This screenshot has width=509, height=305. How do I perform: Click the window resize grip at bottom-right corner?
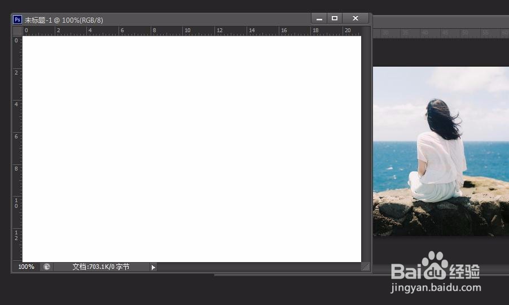pos(366,267)
